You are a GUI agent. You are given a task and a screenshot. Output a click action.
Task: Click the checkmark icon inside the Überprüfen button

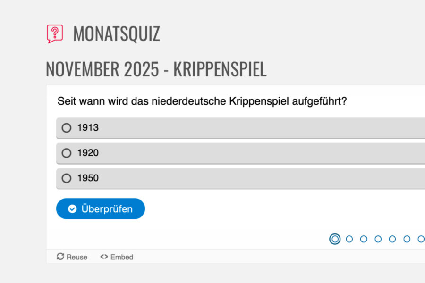tap(72, 208)
